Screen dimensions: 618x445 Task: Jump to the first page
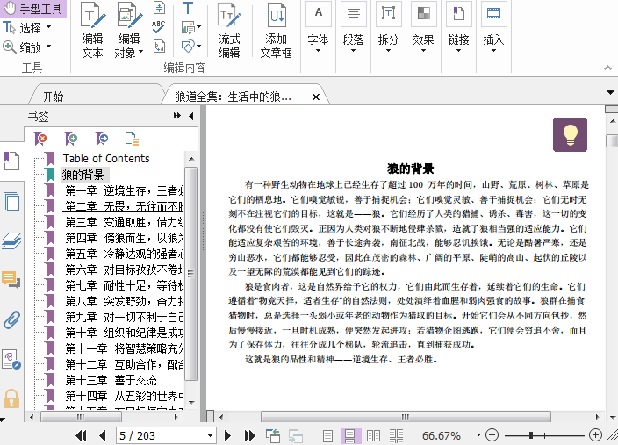coord(82,435)
